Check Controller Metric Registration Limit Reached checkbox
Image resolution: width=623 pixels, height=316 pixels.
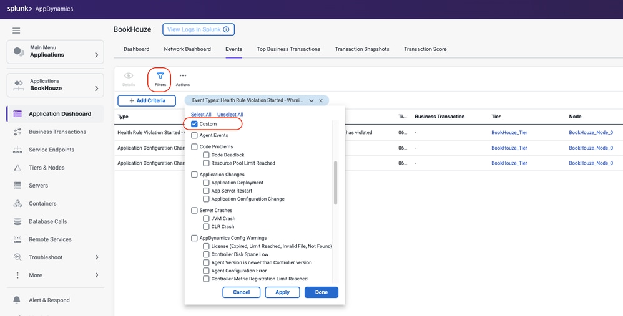coord(206,279)
